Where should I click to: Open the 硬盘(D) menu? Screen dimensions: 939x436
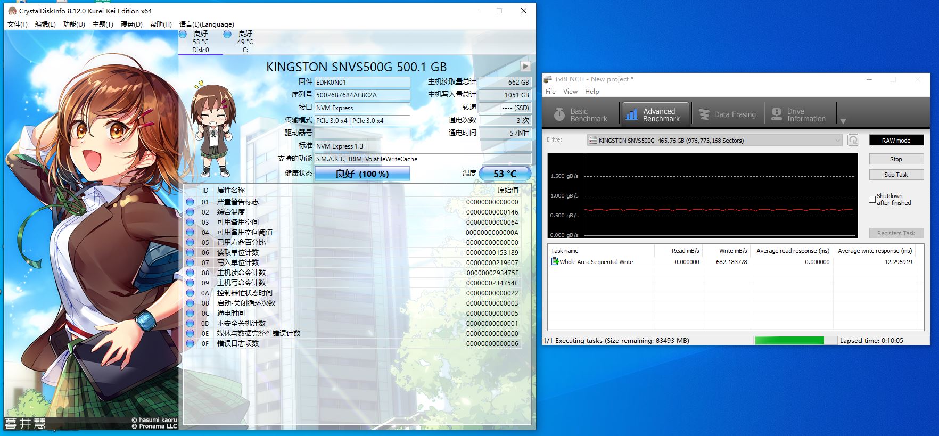click(x=131, y=24)
